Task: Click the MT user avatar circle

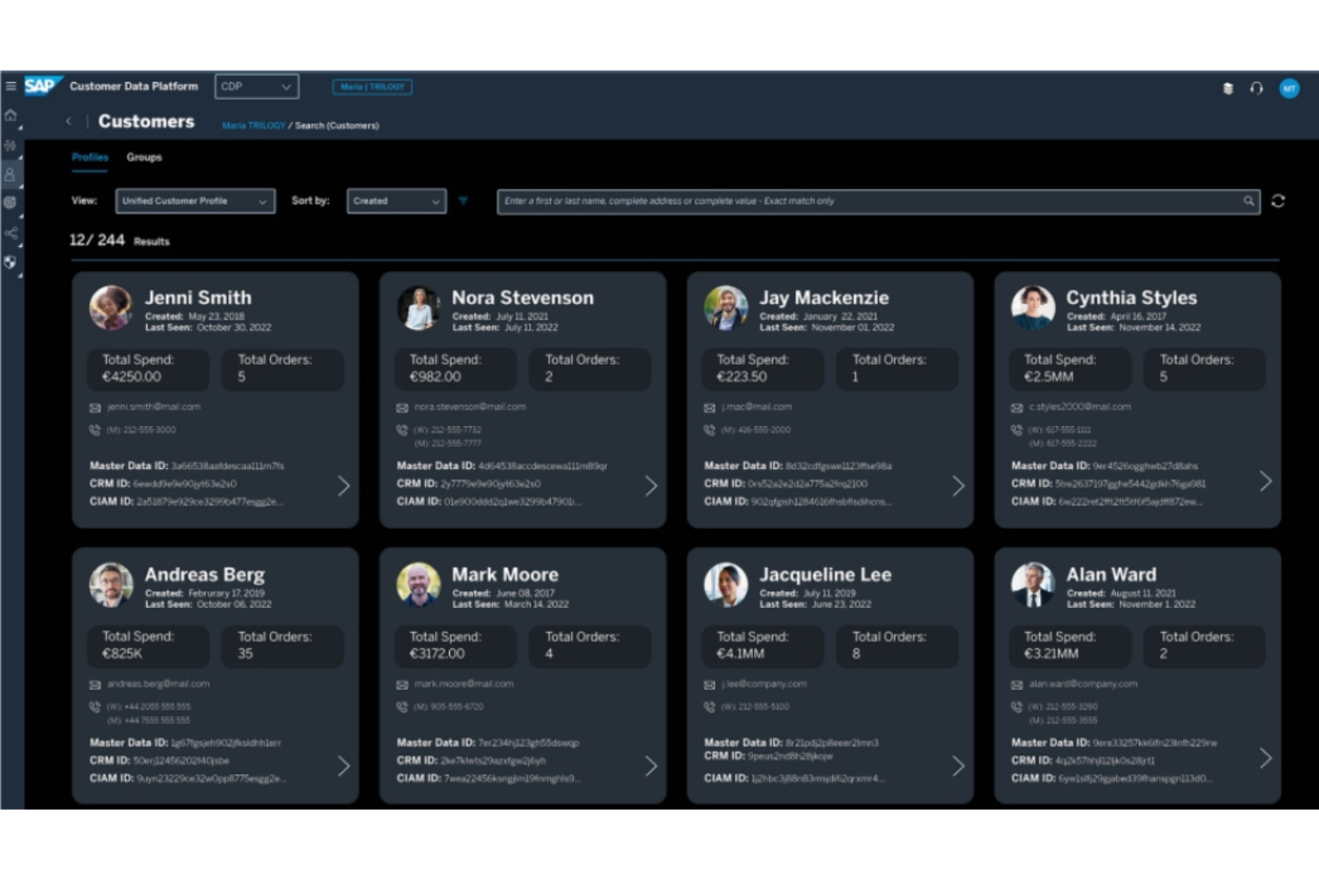Action: 1290,87
